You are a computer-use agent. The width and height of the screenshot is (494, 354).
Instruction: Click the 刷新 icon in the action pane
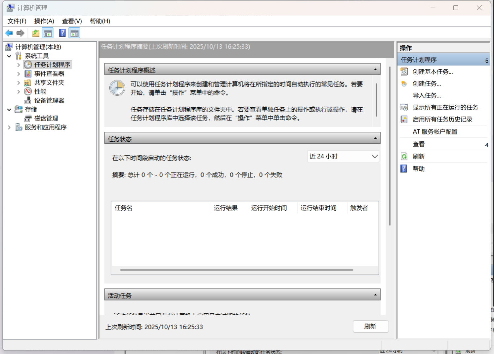tap(404, 156)
